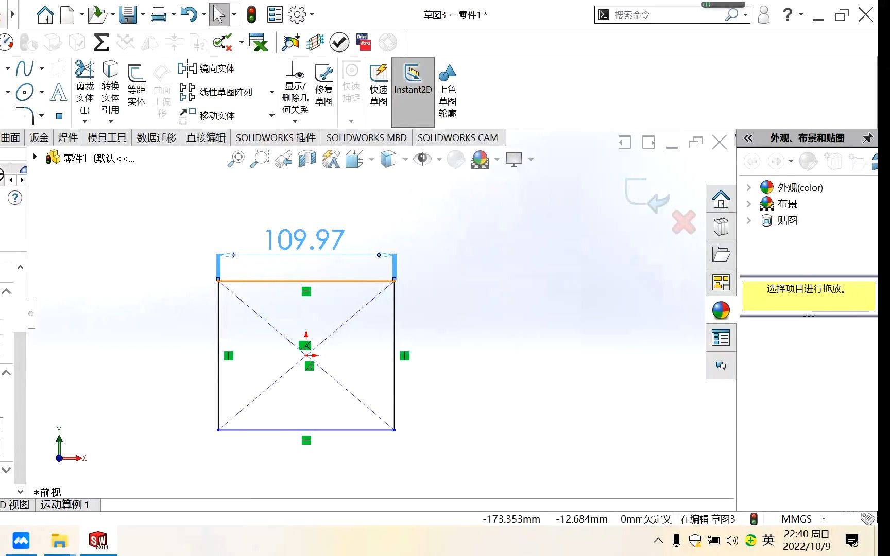Switch to the 直接编辑 tab
This screenshot has height=556, width=890.
pyautogui.click(x=206, y=137)
